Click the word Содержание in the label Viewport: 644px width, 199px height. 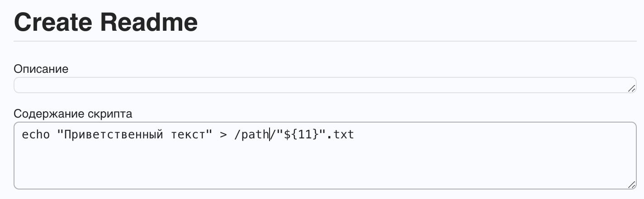pos(52,114)
